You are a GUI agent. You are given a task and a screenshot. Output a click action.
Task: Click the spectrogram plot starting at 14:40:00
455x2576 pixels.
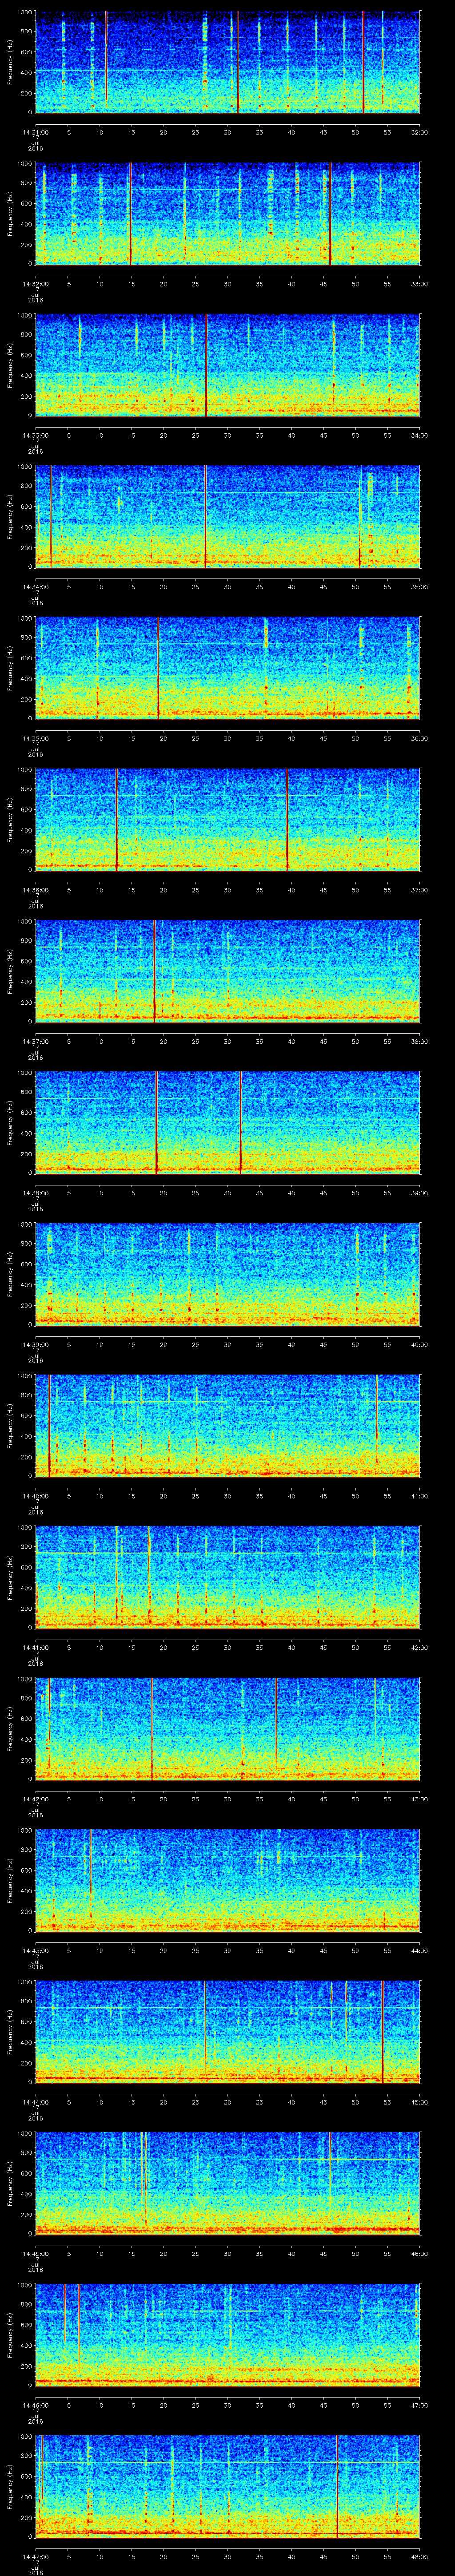[x=228, y=1426]
